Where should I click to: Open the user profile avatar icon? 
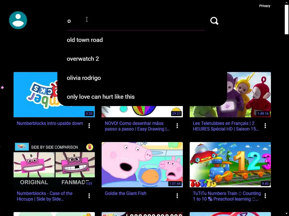(18, 20)
